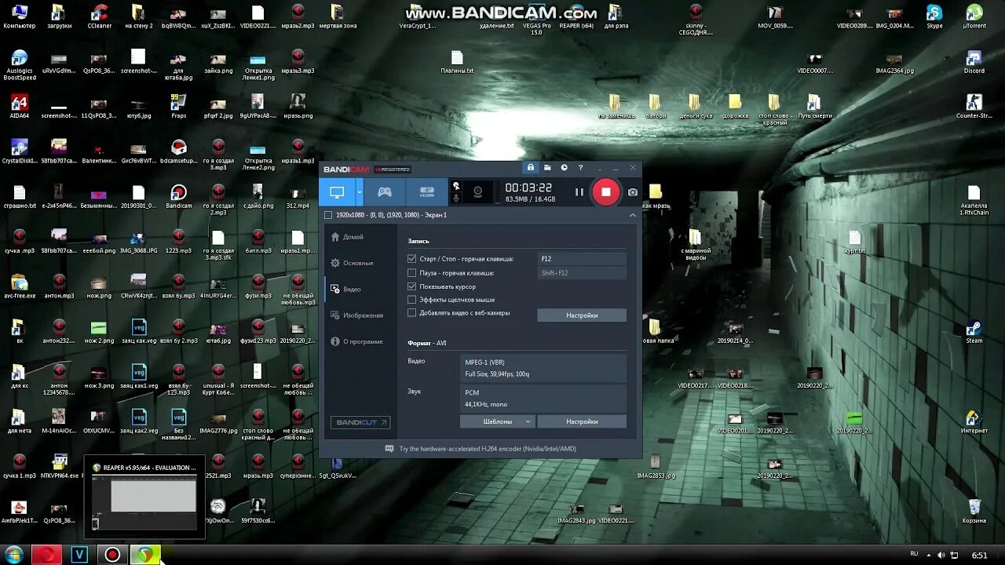
Task: Select the Auslogics BoostSpeed desktop icon
Action: click(x=19, y=65)
